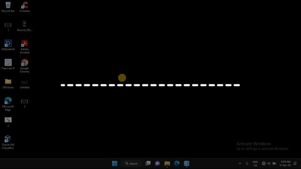
Task: Click the network globe tray icon
Action: pos(264,163)
